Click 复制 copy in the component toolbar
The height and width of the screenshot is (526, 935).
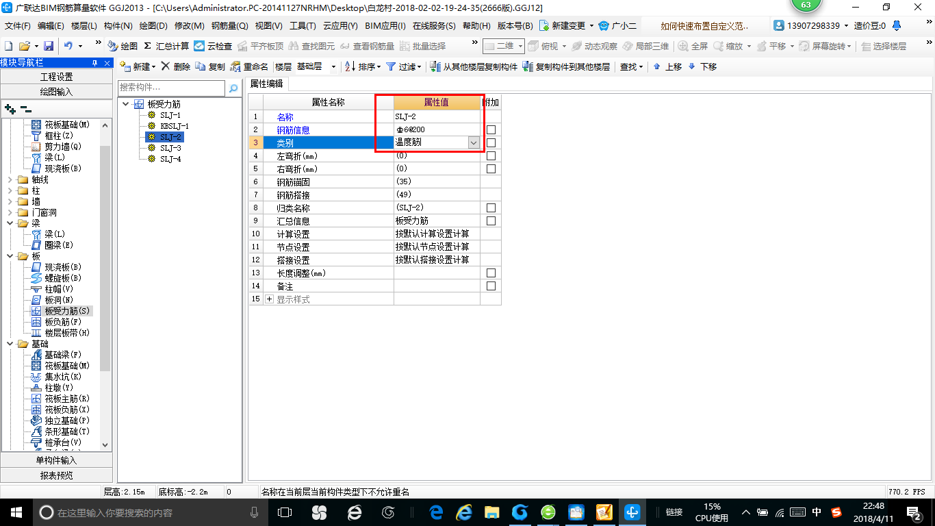pos(210,66)
